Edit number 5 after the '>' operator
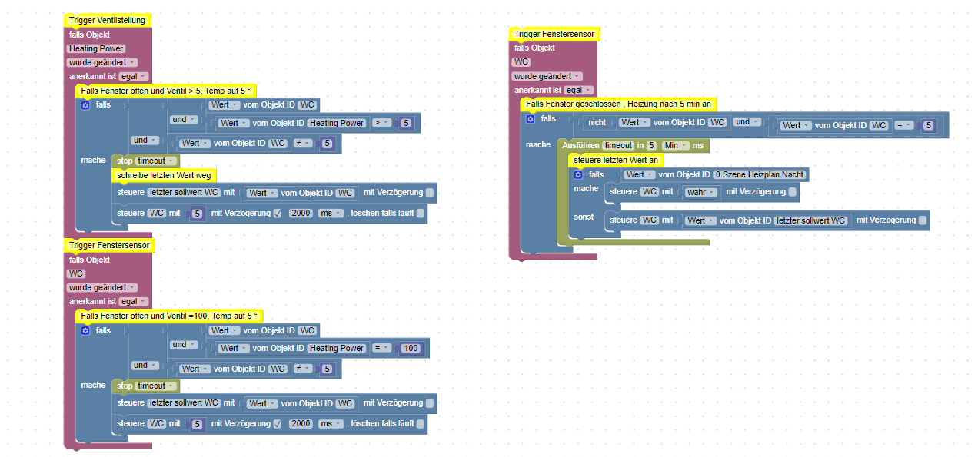Viewport: 978px width, 457px height. [x=407, y=123]
